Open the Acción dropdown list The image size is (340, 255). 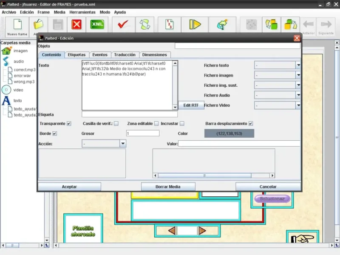click(123, 144)
